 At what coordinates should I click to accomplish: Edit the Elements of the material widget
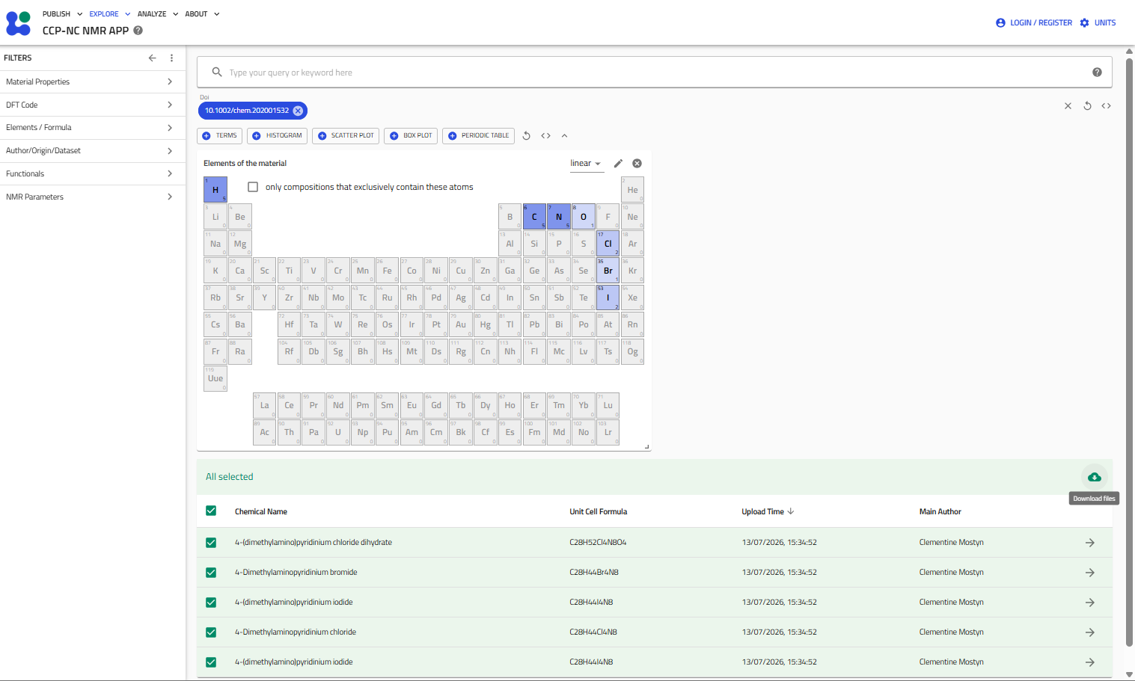618,164
